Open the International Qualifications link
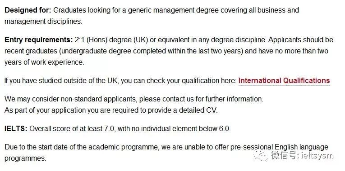Image resolution: width=345 pixels, height=171 pixels. (x=284, y=81)
